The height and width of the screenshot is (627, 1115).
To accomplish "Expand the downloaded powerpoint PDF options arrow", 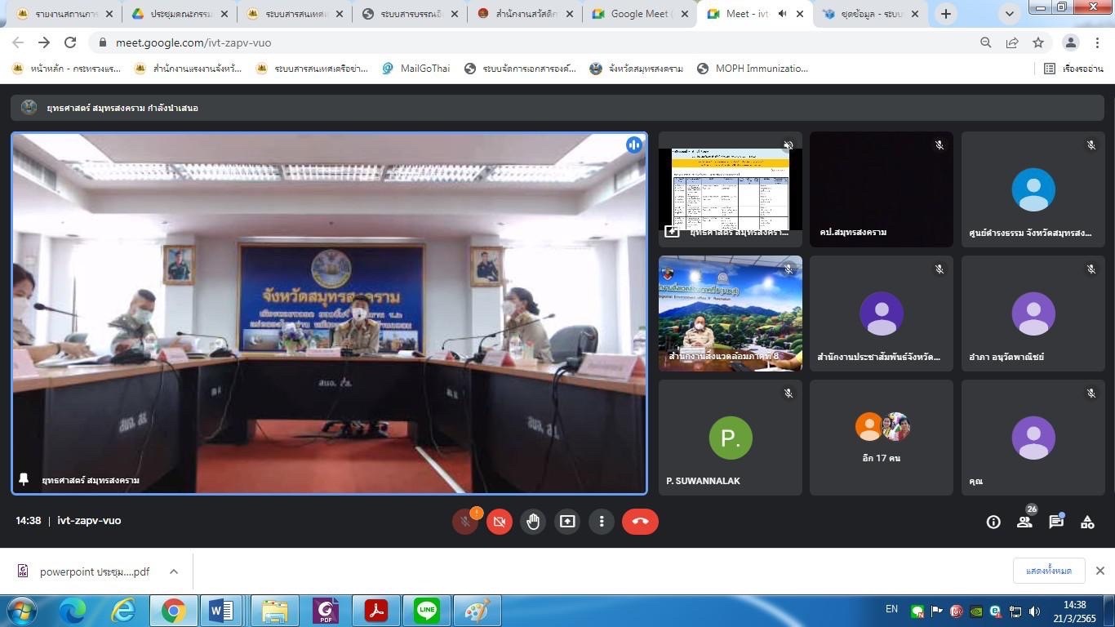I will pos(174,571).
